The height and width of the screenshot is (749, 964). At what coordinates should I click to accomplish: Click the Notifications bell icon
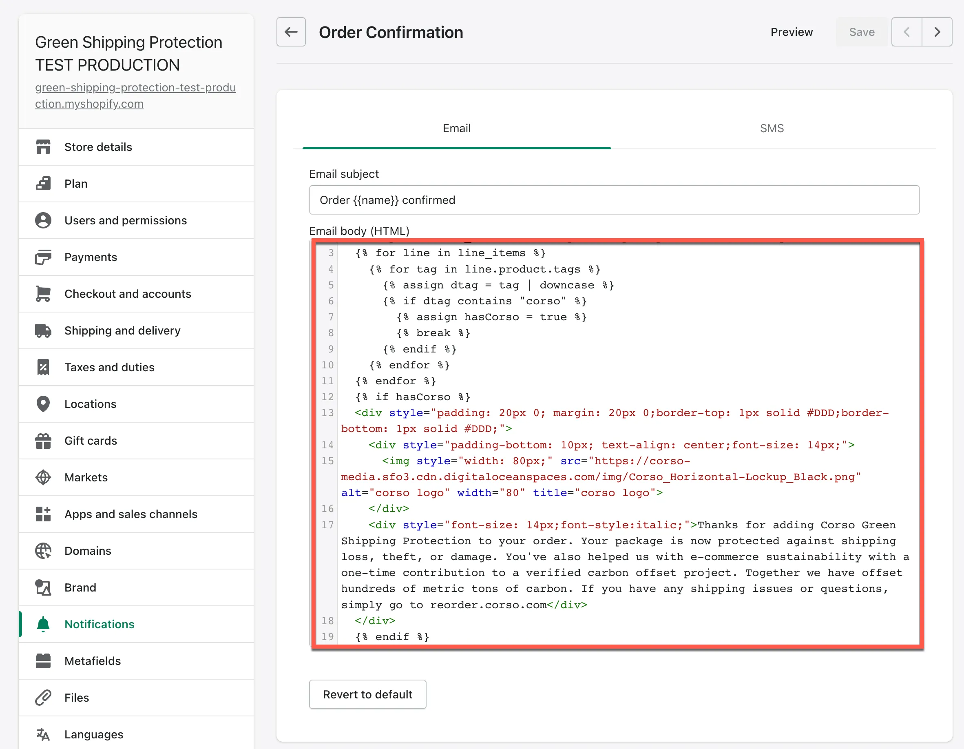pyautogui.click(x=43, y=624)
